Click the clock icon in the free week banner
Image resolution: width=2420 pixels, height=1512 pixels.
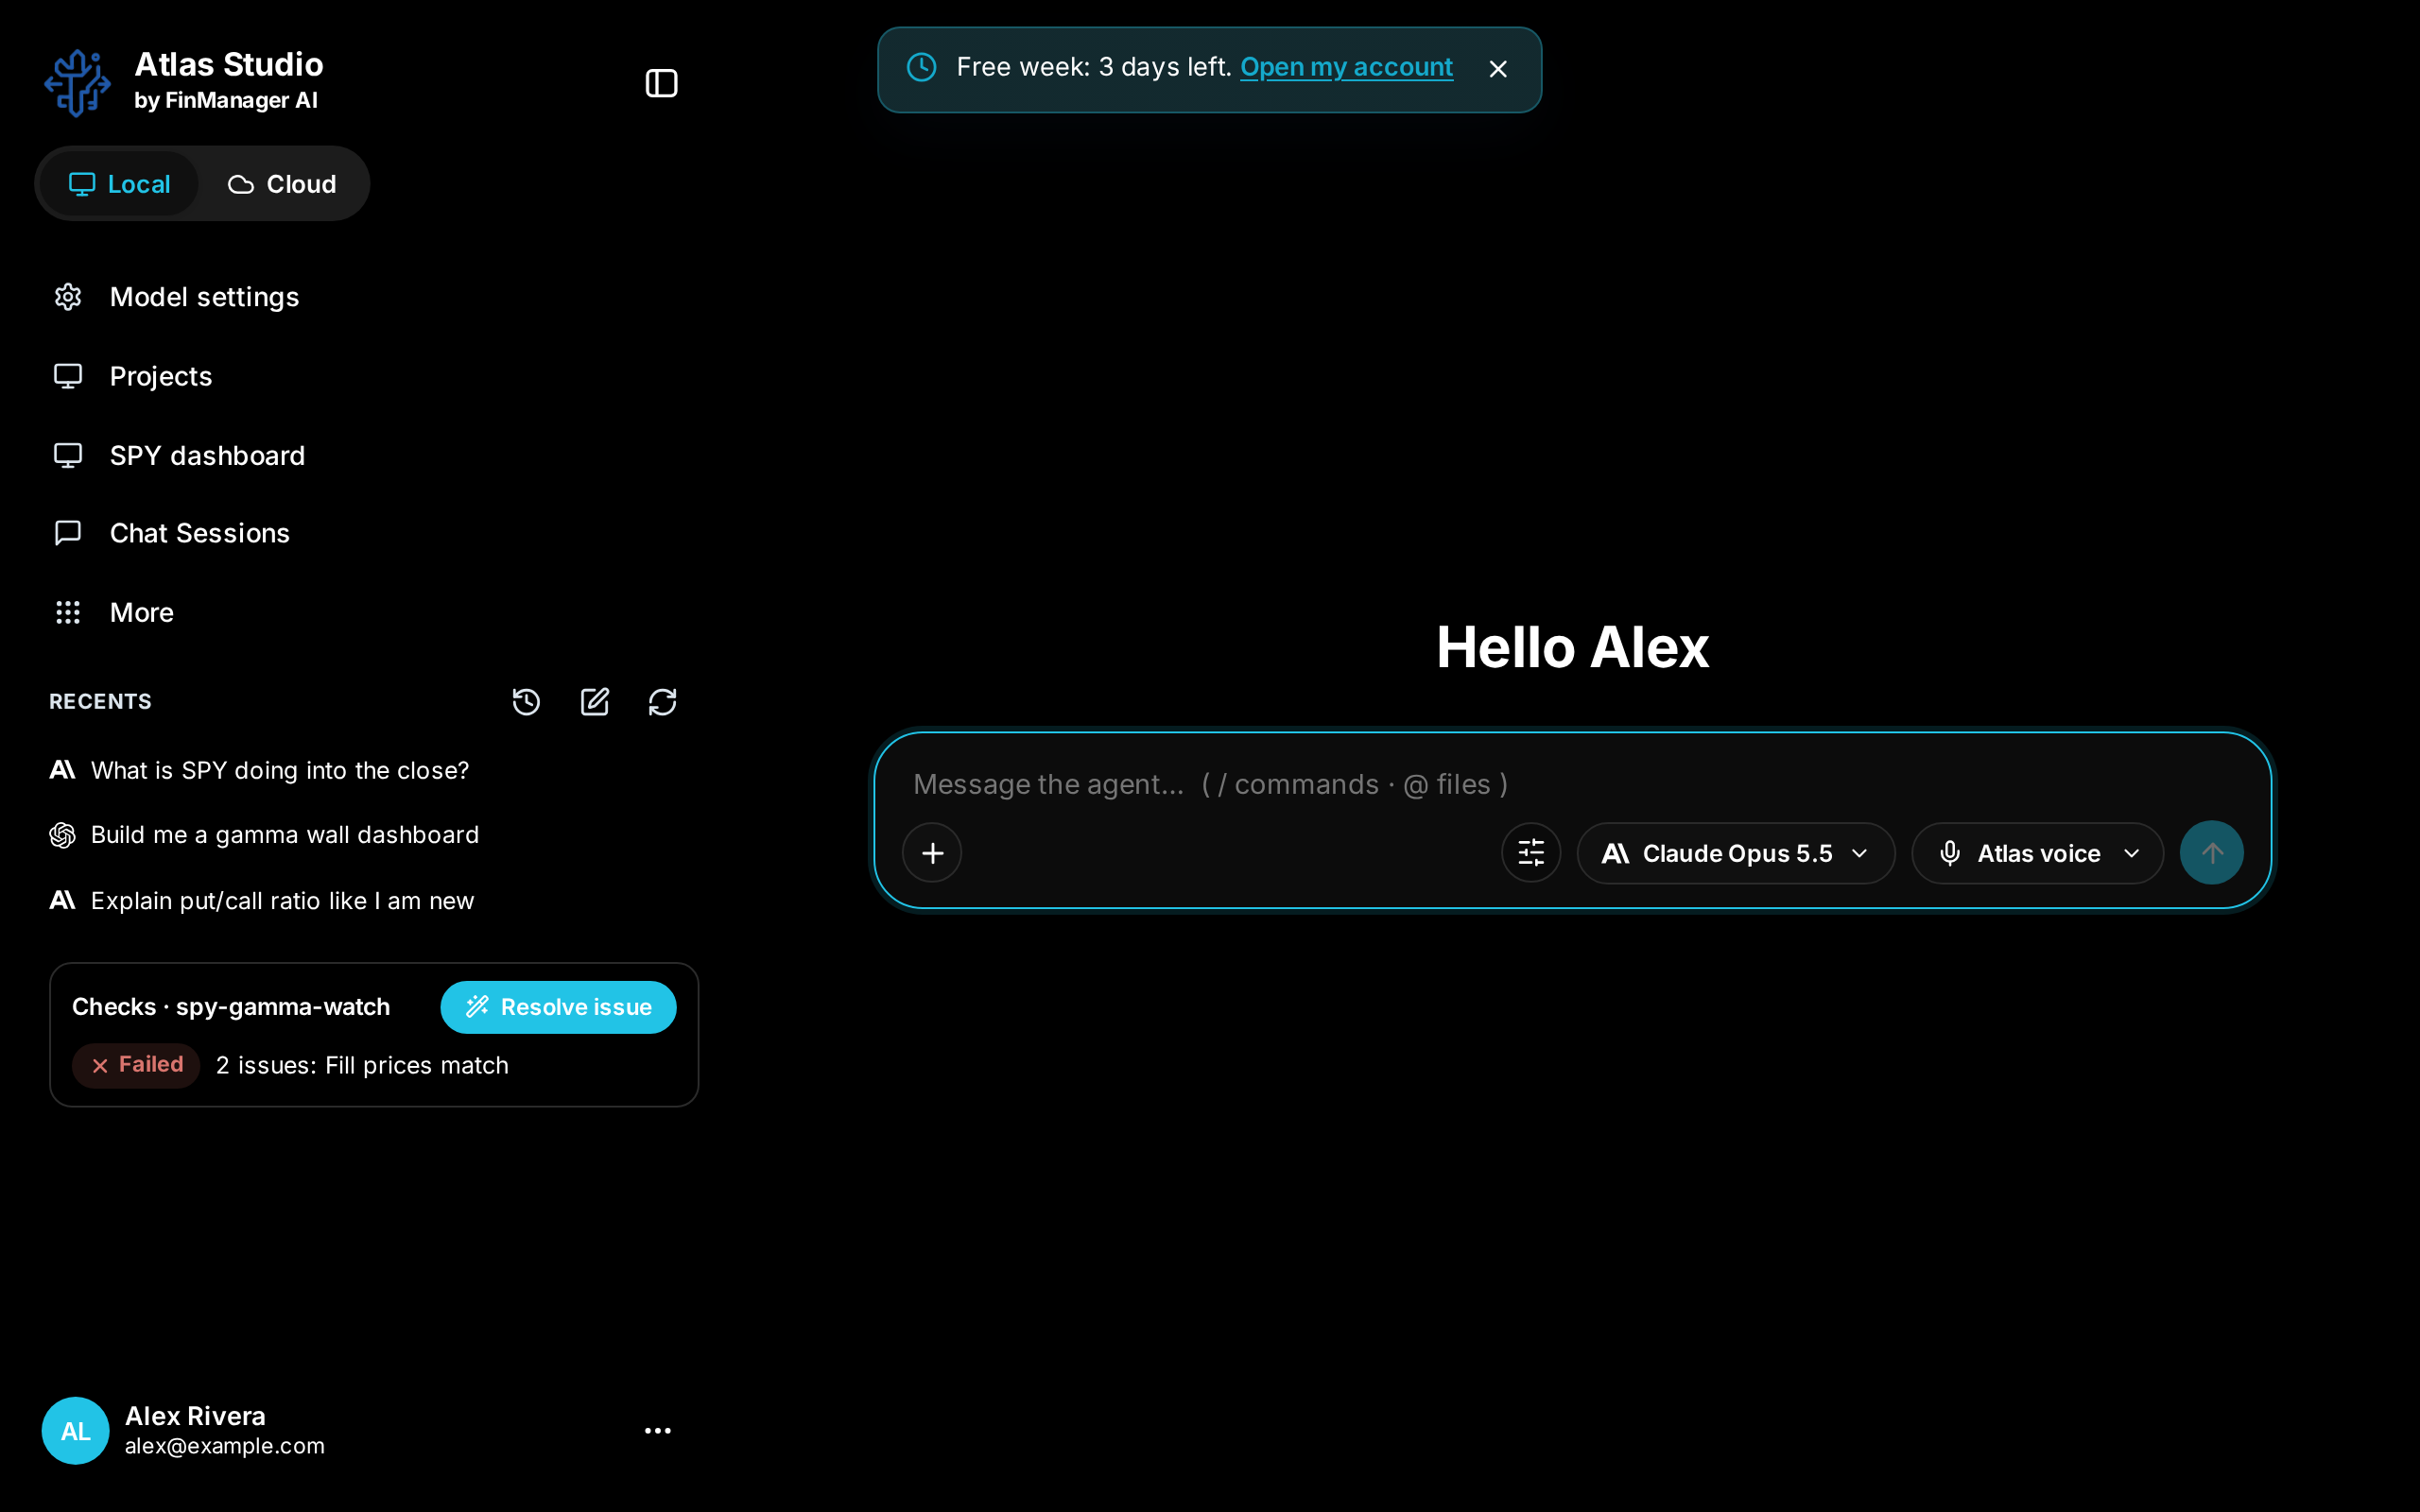point(921,67)
